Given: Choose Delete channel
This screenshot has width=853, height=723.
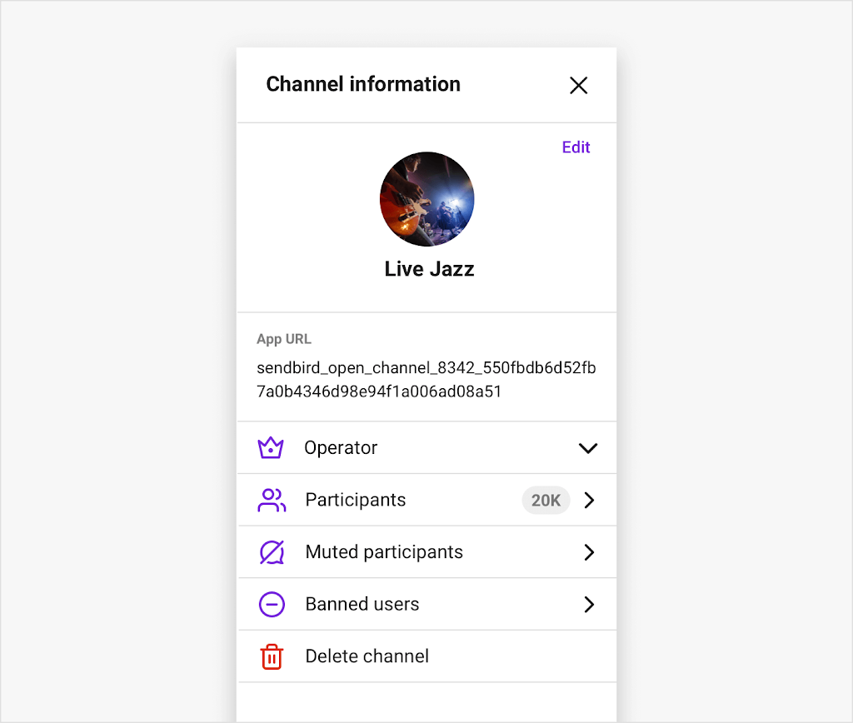Looking at the screenshot, I should [x=427, y=656].
